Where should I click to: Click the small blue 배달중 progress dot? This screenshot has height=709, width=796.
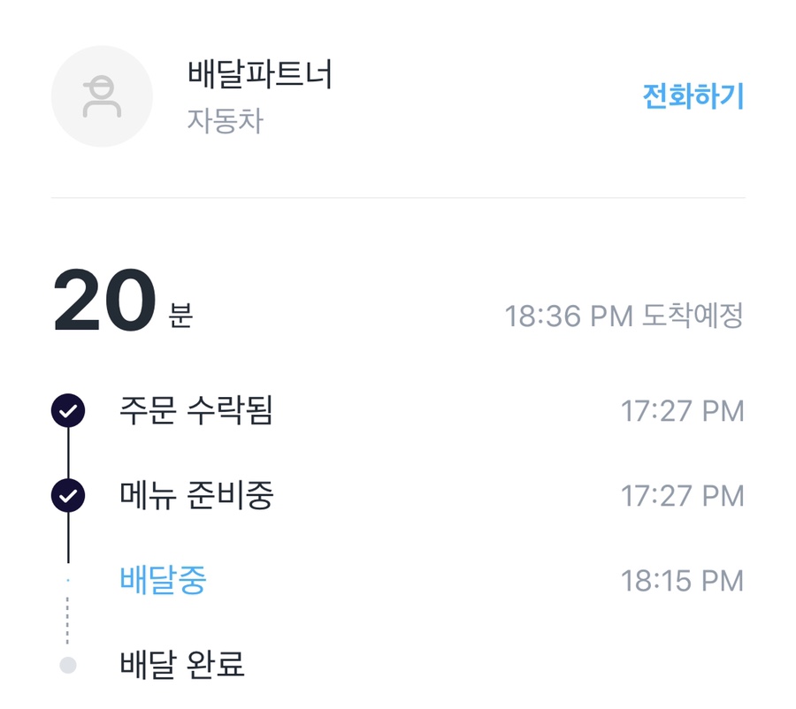point(68,581)
